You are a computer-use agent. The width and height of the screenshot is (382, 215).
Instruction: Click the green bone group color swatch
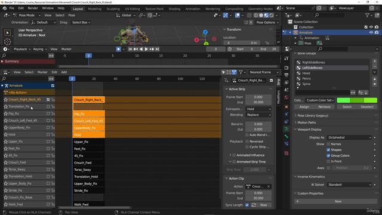click(357, 100)
